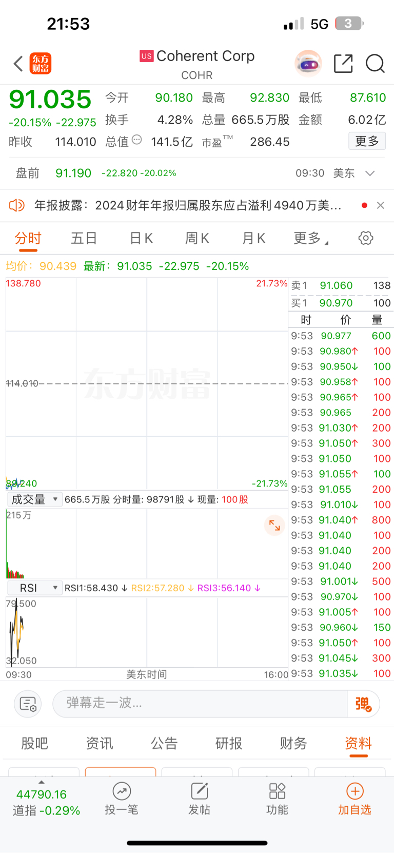Switch to the 日K tab
Viewport: 394px width, 853px height.
click(141, 239)
